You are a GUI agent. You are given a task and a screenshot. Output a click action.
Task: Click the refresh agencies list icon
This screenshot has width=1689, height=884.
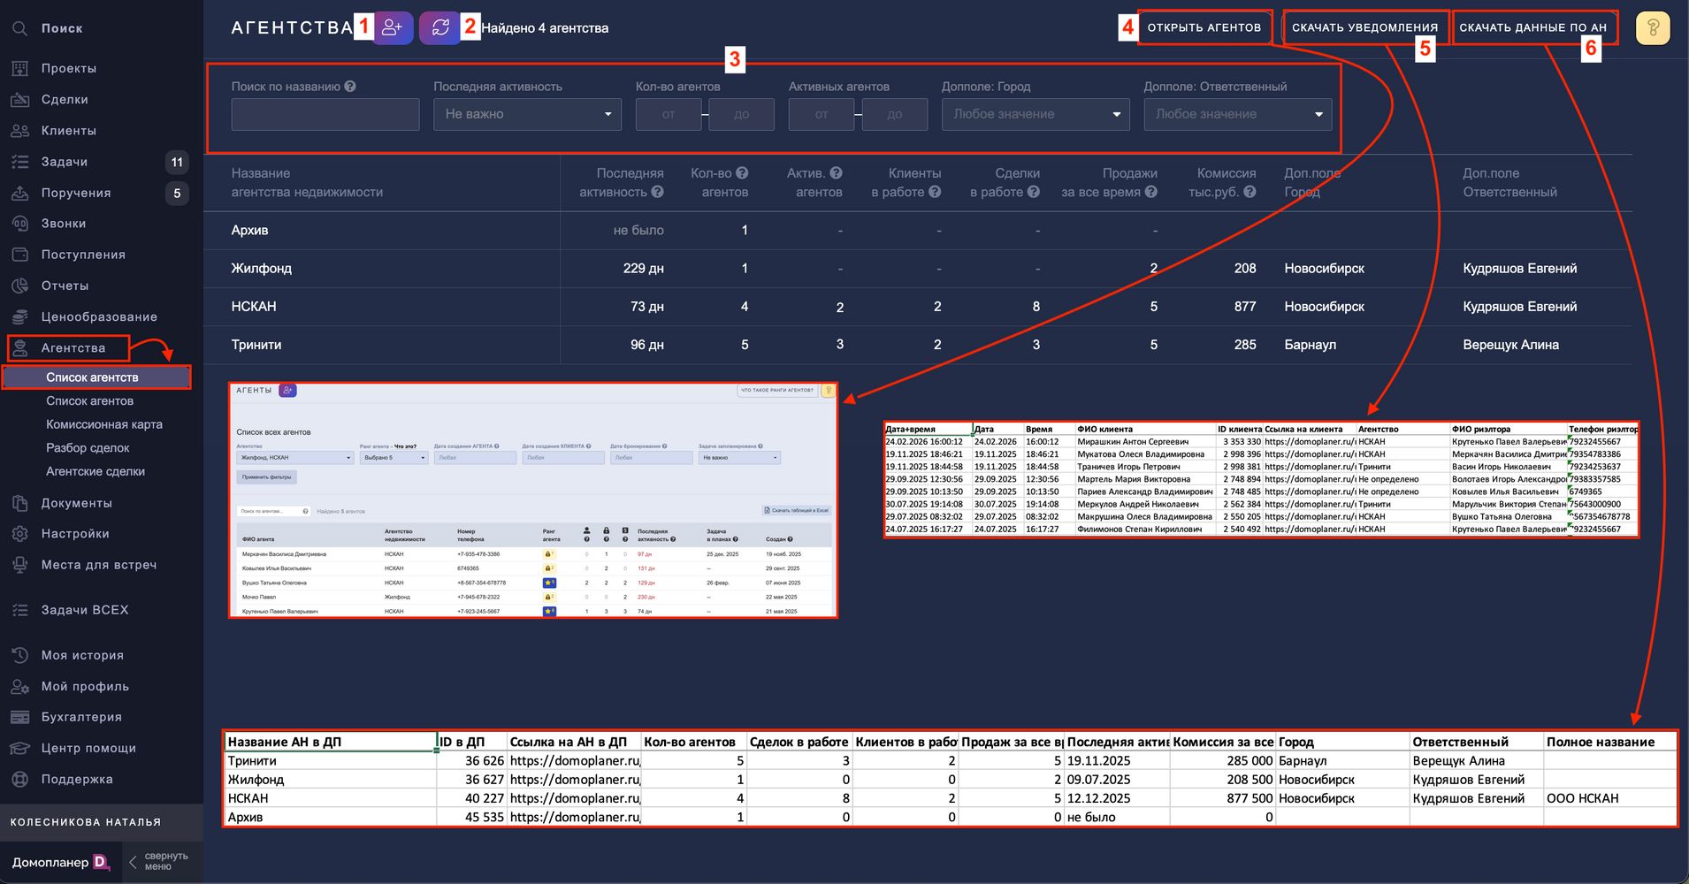coord(439,27)
